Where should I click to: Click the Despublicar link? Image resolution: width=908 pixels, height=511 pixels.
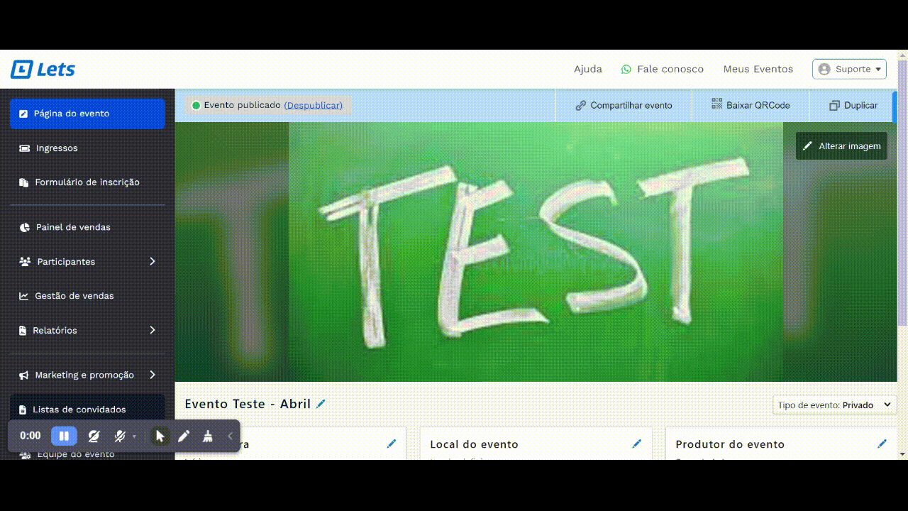coord(313,105)
